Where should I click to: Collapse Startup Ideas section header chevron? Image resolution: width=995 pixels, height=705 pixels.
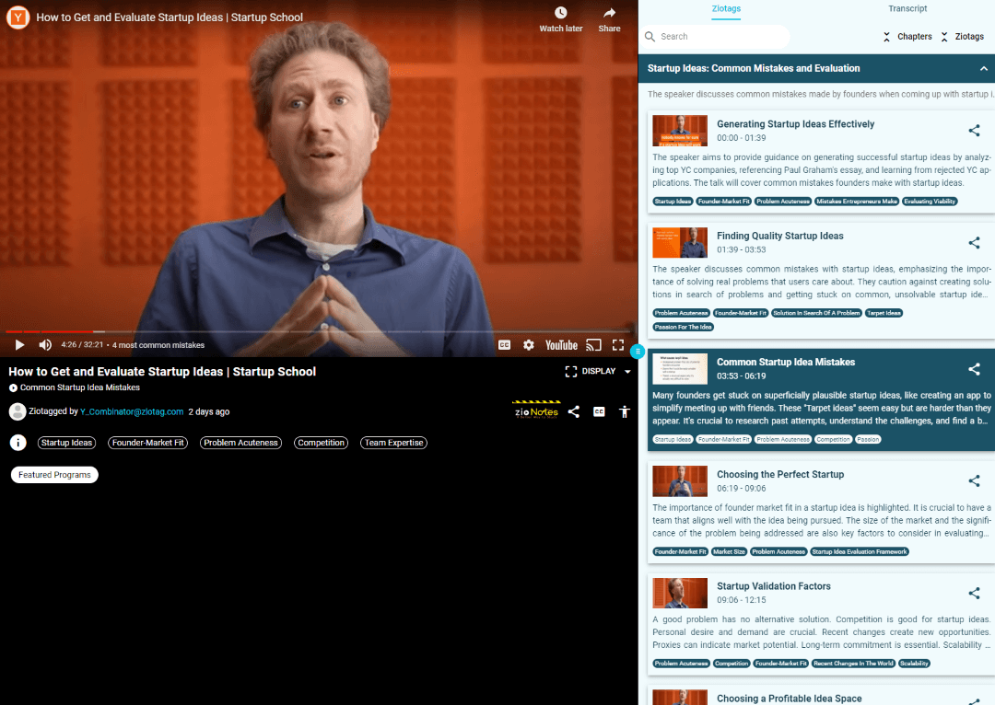pyautogui.click(x=983, y=69)
